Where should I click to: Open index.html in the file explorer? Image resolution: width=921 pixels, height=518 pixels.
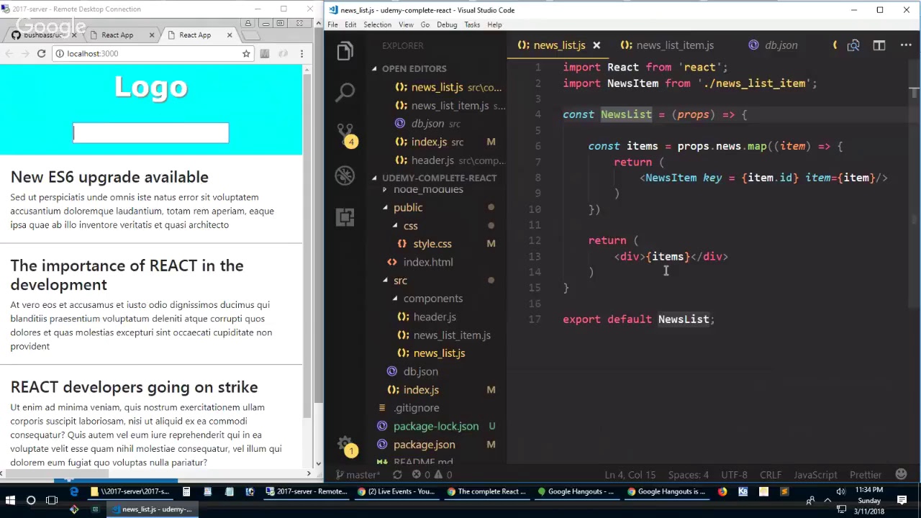(428, 262)
